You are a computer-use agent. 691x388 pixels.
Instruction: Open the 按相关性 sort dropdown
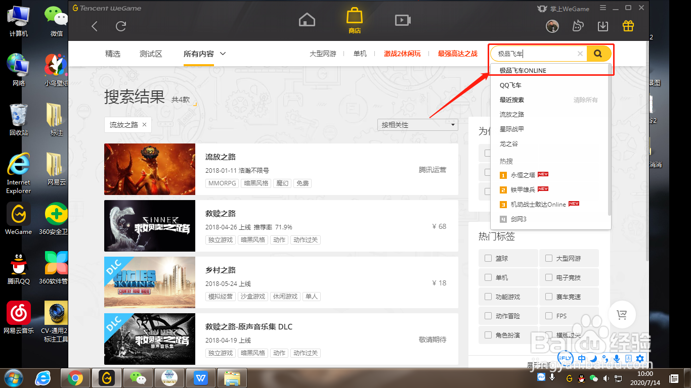[x=418, y=125]
